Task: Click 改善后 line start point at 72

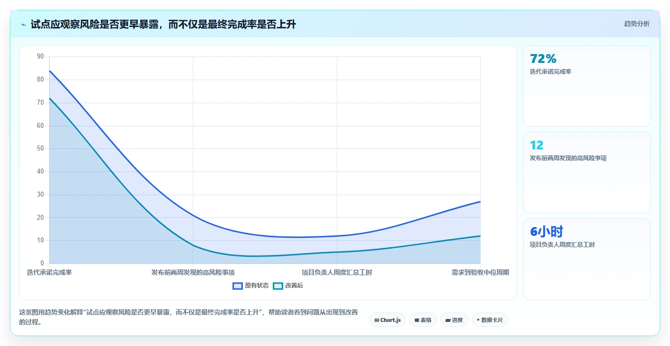Action: [49, 98]
